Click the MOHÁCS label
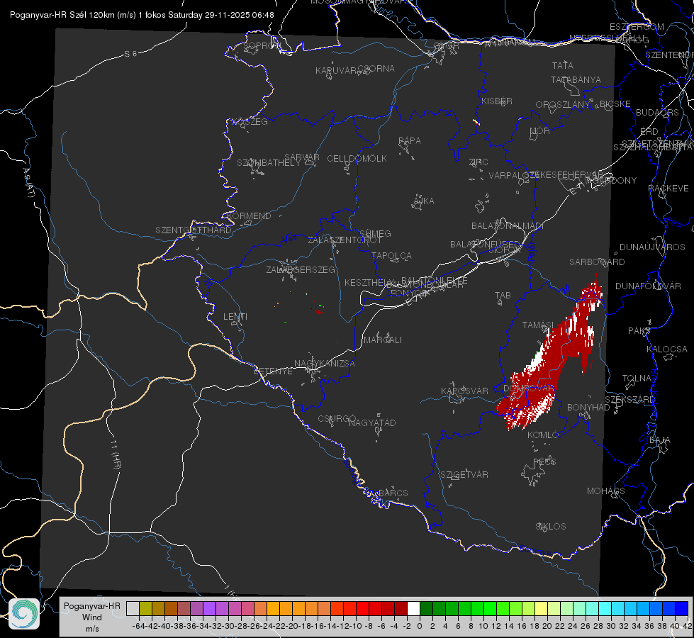The image size is (694, 638). tap(606, 491)
